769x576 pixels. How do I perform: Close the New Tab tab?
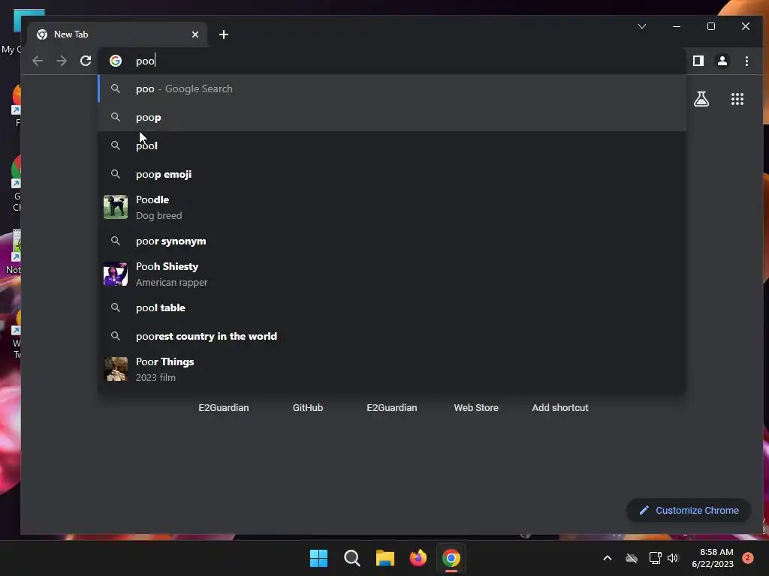[195, 34]
